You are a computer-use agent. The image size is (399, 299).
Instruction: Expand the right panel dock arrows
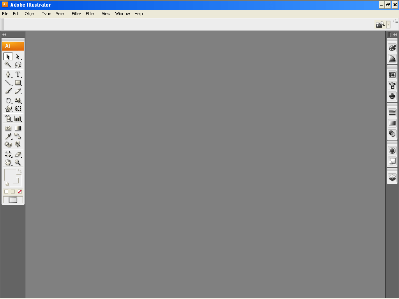[395, 35]
